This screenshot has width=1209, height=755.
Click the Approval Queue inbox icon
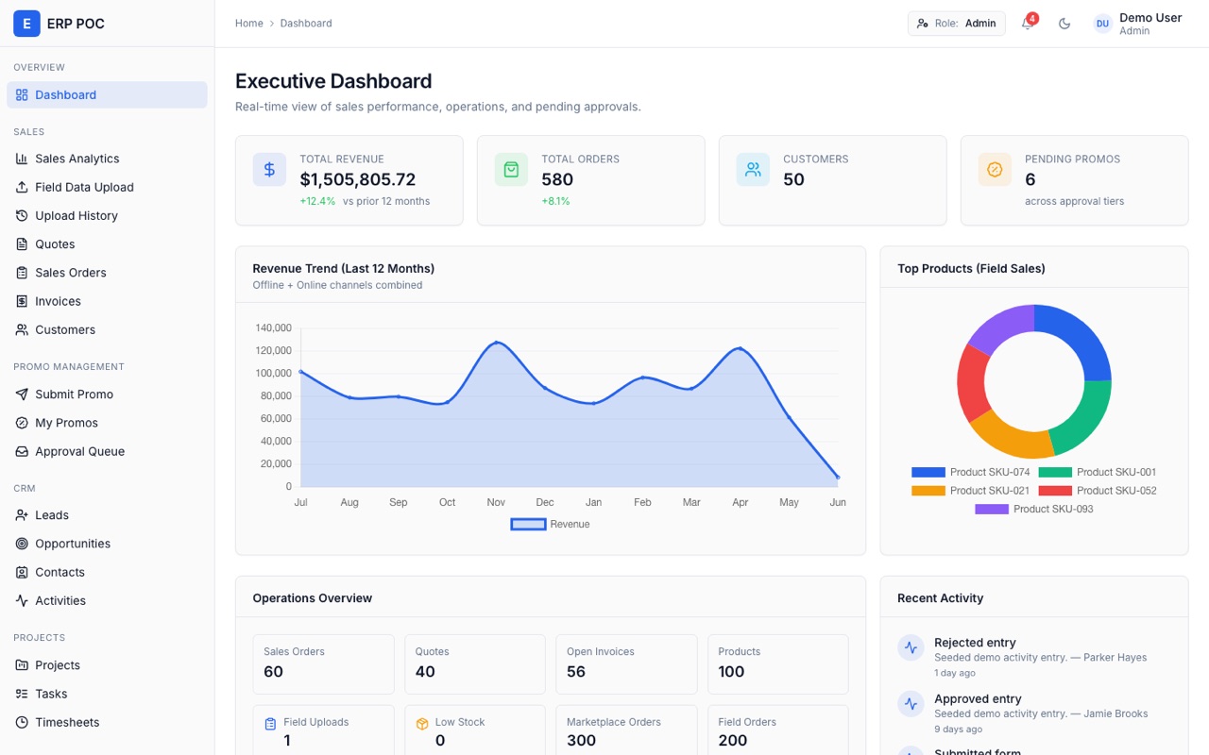pos(22,451)
